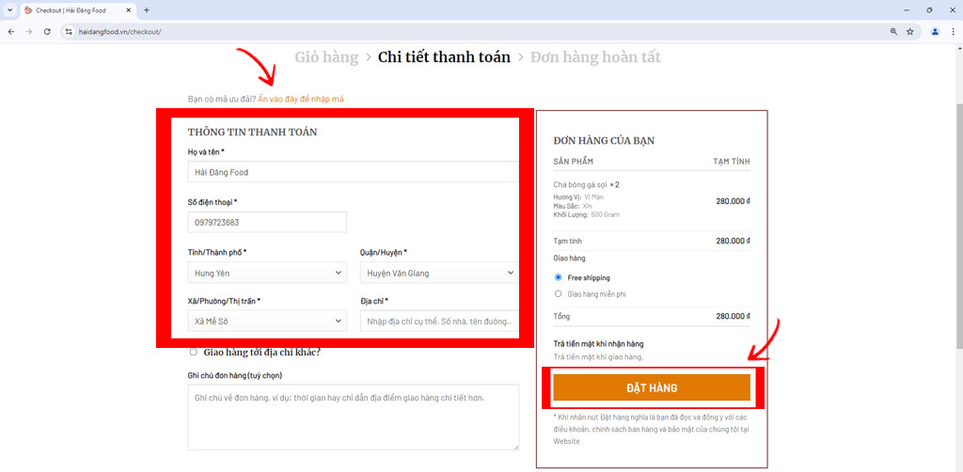The height and width of the screenshot is (472, 963).
Task: Open the tab search dropdown arrow
Action: (9, 10)
